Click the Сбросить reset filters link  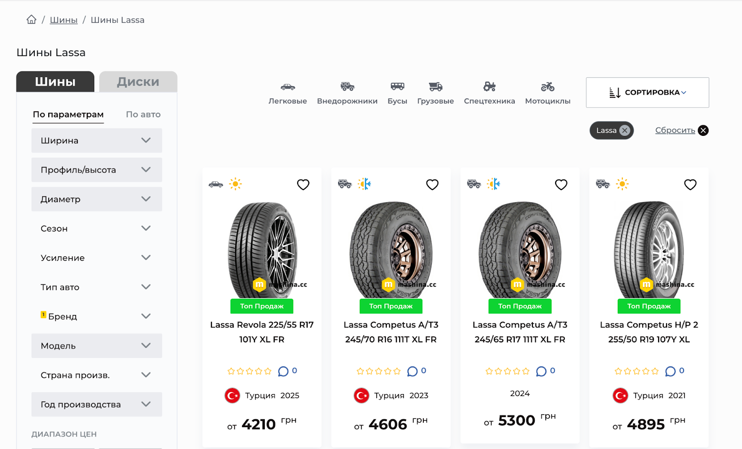tap(675, 130)
